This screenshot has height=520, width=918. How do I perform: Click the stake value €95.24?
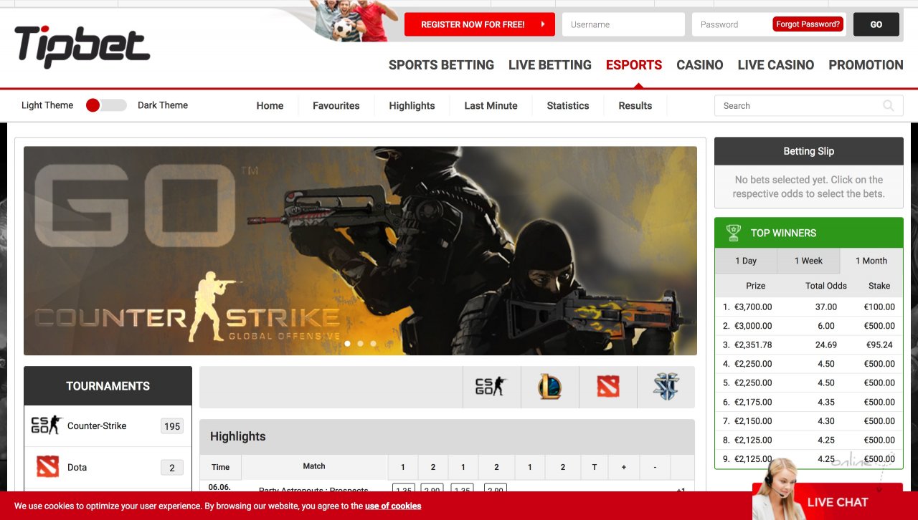click(879, 345)
